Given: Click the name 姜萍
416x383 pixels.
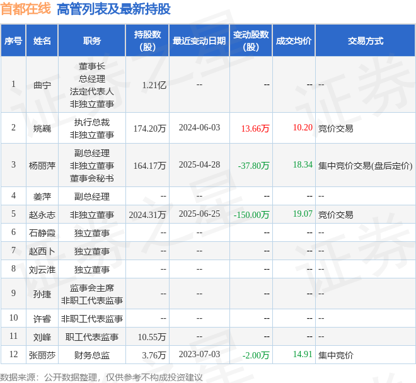Looking at the screenshot, I should [x=42, y=197].
